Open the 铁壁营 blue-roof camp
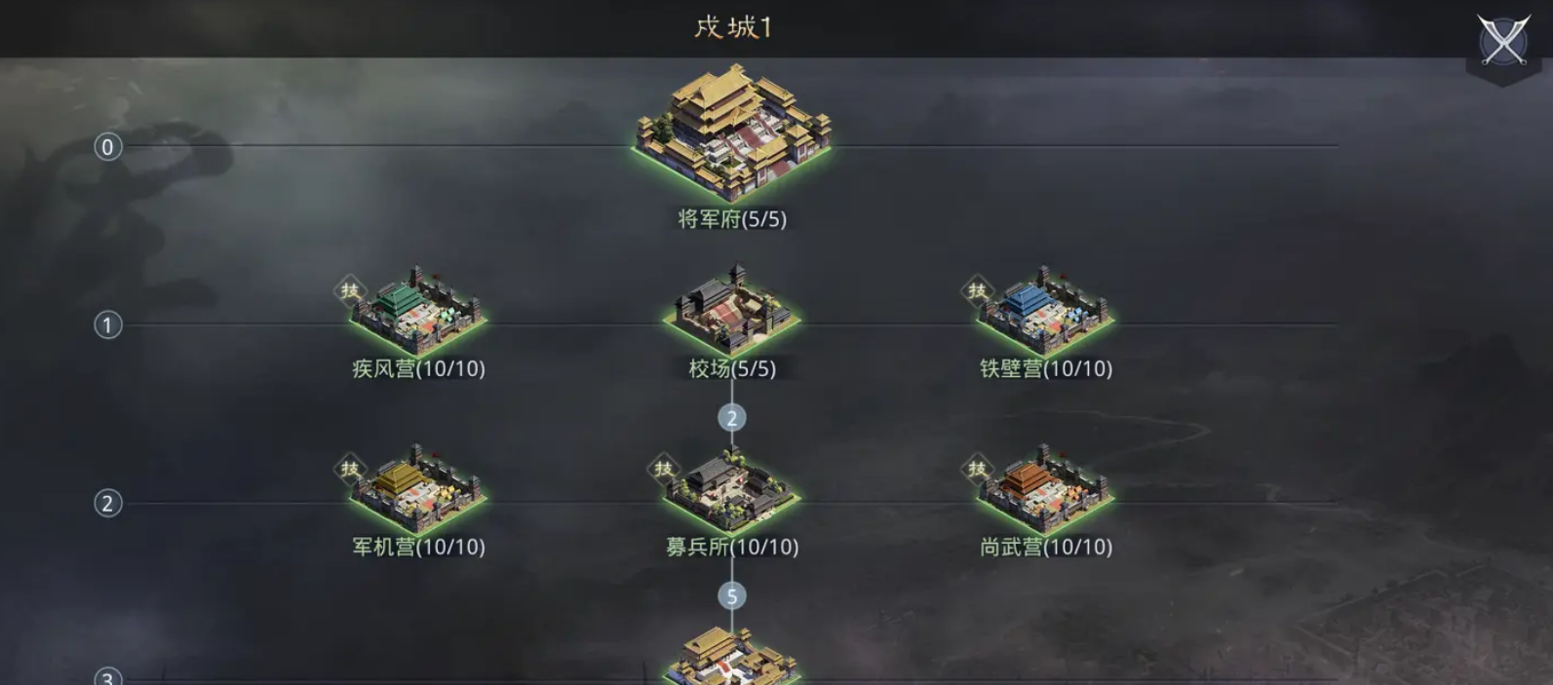Screen dimensions: 1553x685 pos(1045,309)
